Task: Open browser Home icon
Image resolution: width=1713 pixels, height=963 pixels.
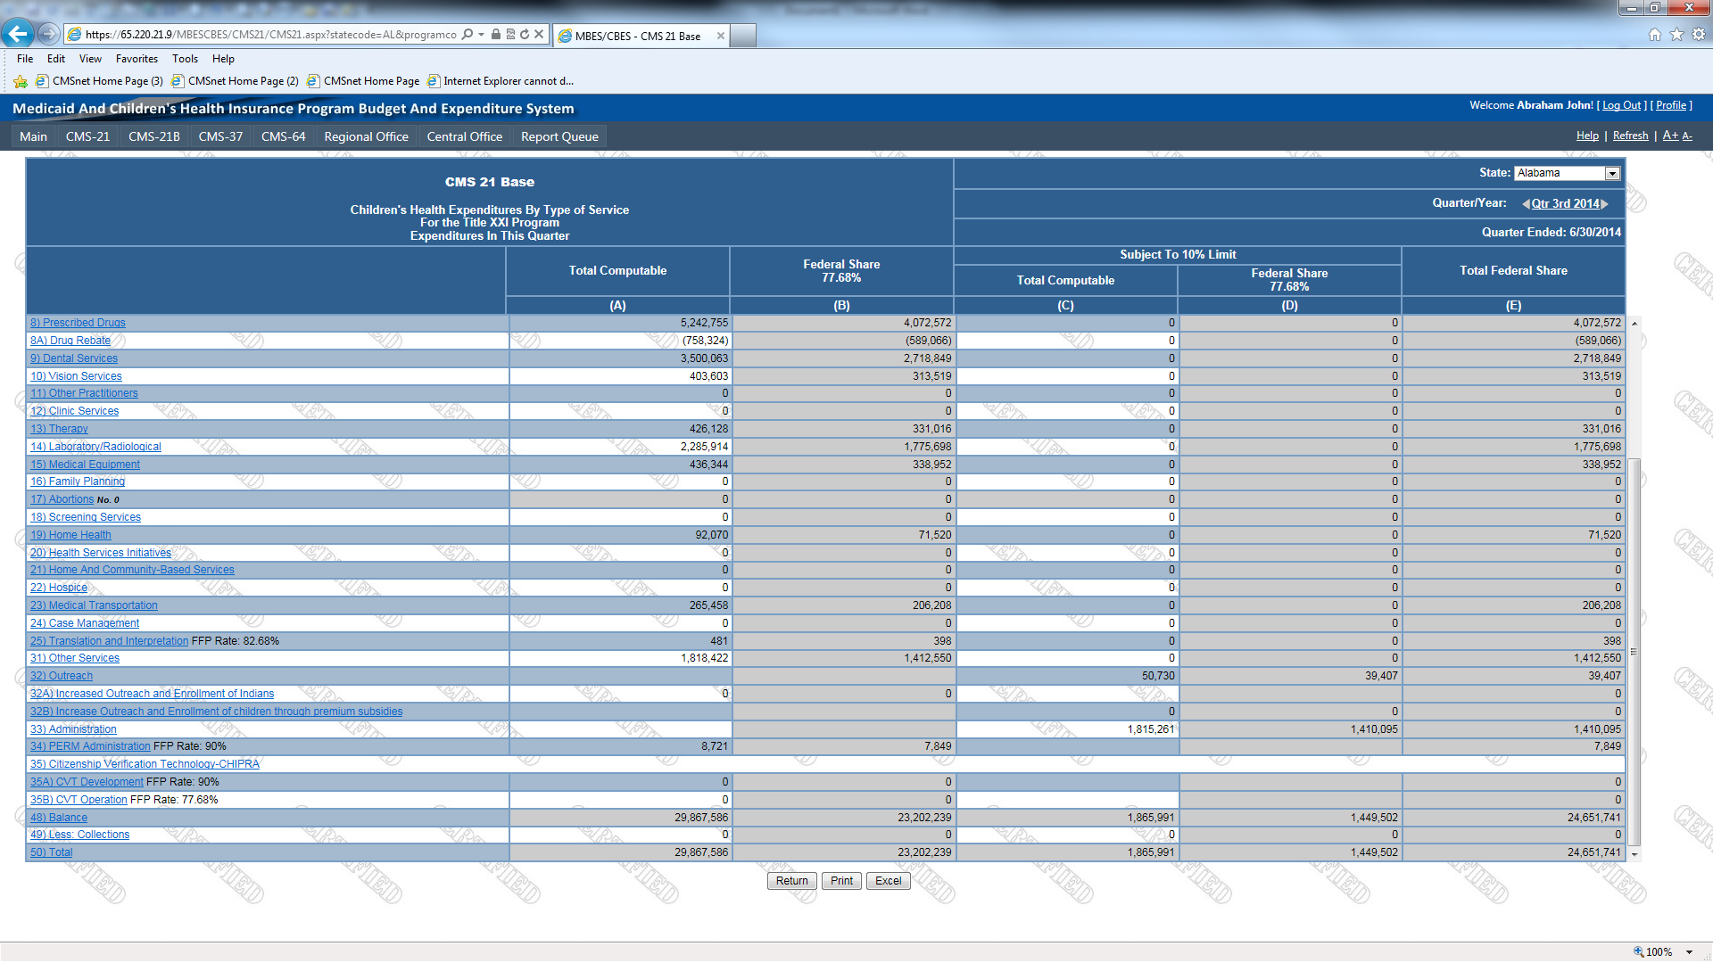Action: pyautogui.click(x=1655, y=35)
